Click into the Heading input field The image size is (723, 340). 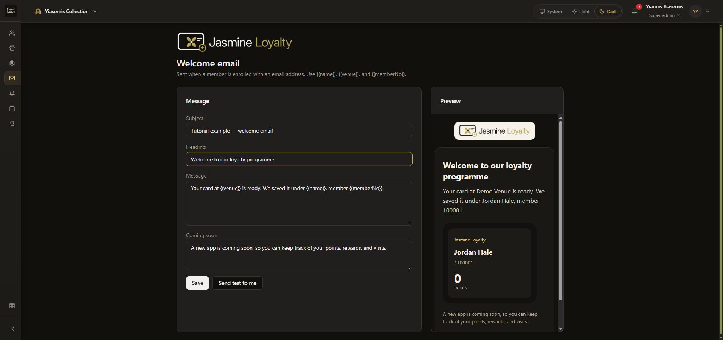pos(299,159)
